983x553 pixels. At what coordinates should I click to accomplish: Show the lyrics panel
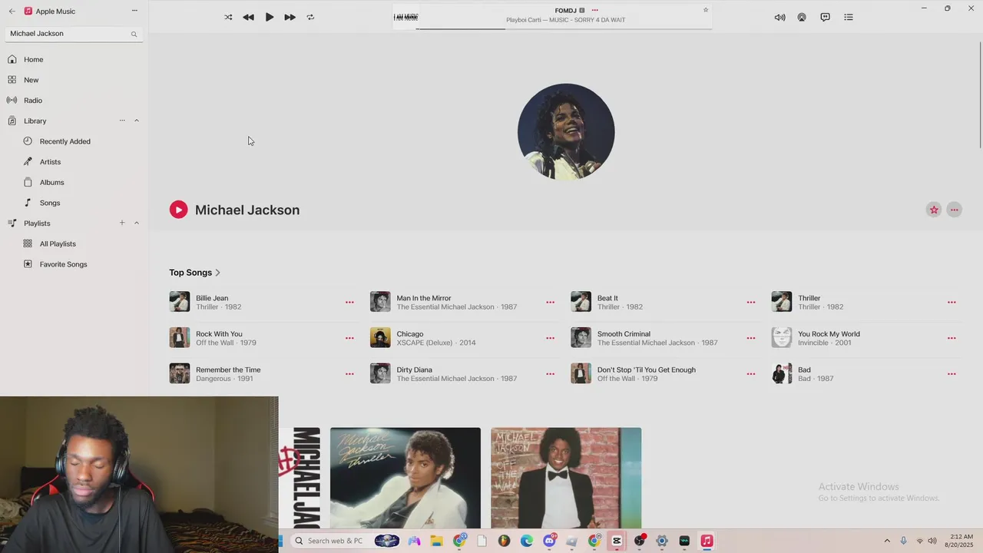pyautogui.click(x=825, y=17)
